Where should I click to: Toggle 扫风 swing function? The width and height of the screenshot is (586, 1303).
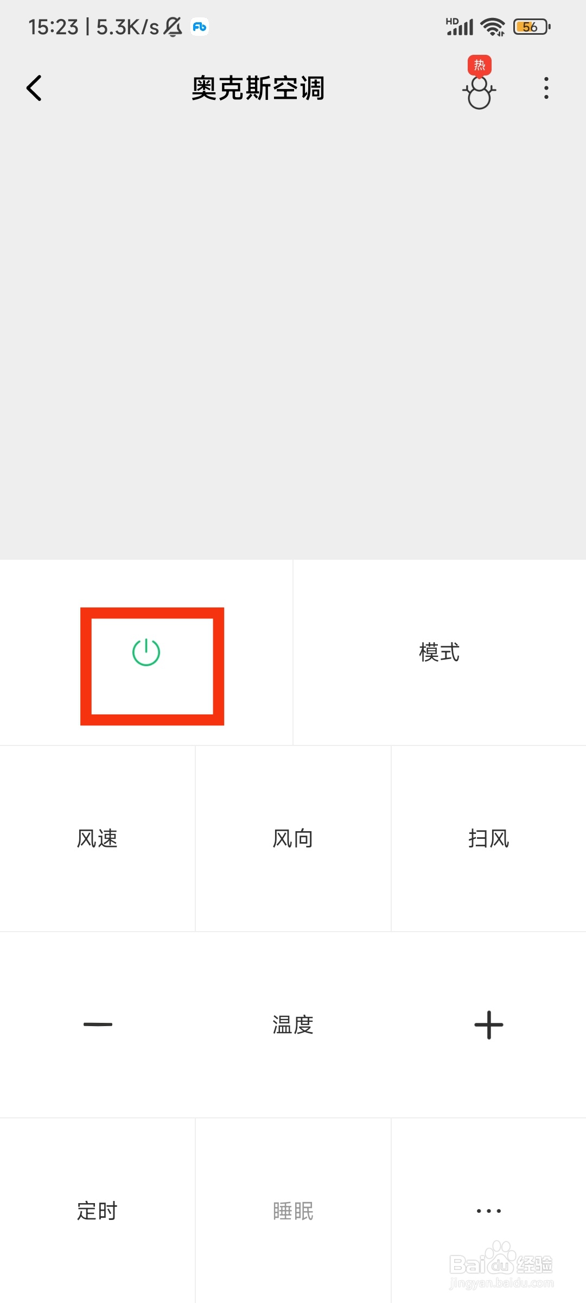point(488,839)
